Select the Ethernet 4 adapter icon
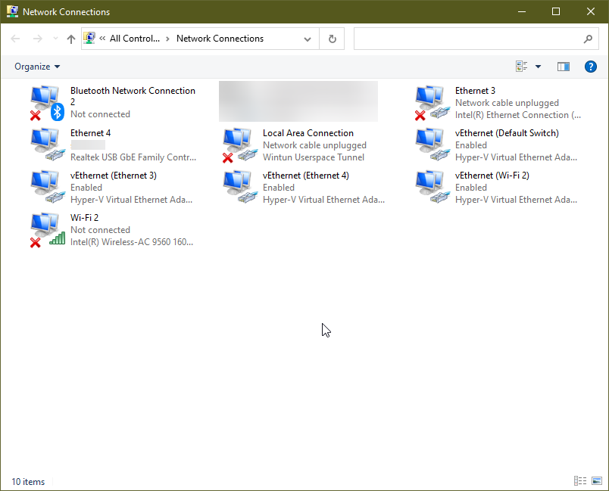609x491 pixels. 47,145
